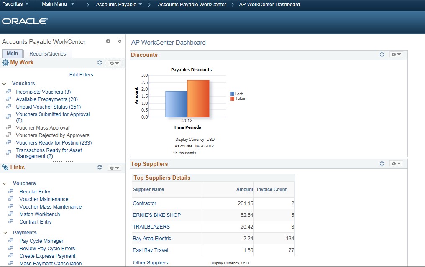This screenshot has height=267, width=425.
Task: Click icon beside Vouchers Rejected by Approvers
Action: tap(9, 135)
